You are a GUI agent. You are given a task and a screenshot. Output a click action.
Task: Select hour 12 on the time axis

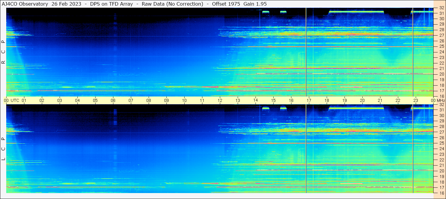[x=220, y=100]
